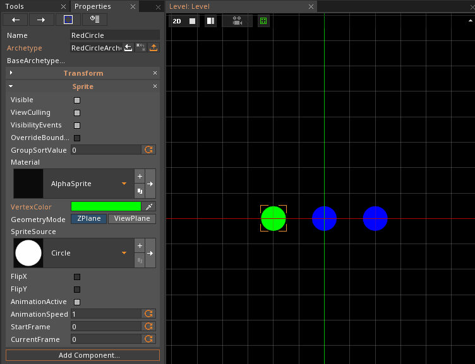Toggle the green grid icon in viewport
The width and height of the screenshot is (475, 364).
(x=263, y=21)
